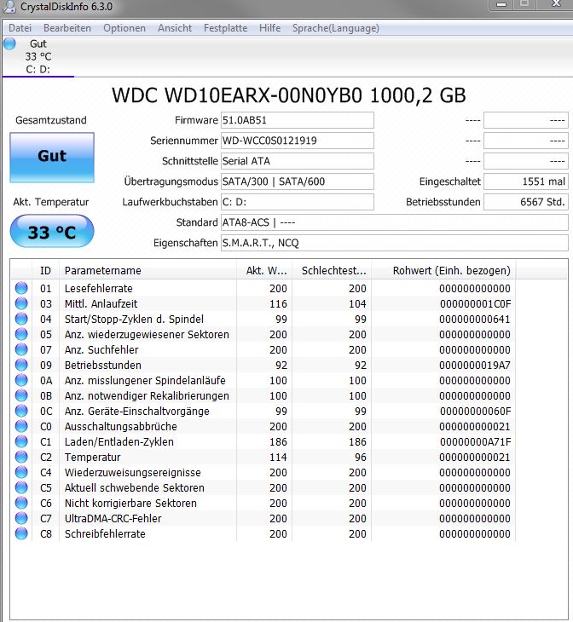The image size is (573, 622).
Task: Open the Datei menu
Action: click(x=20, y=28)
